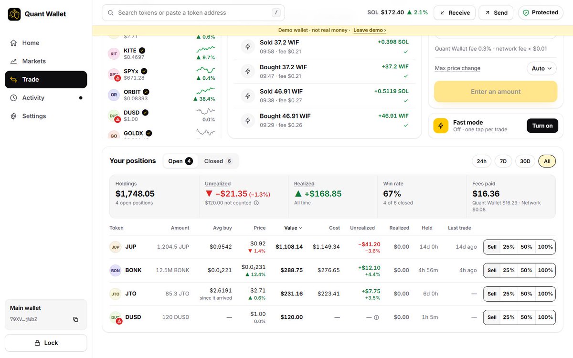Switch to the Open positions tab
Image resolution: width=573 pixels, height=358 pixels.
[180, 161]
